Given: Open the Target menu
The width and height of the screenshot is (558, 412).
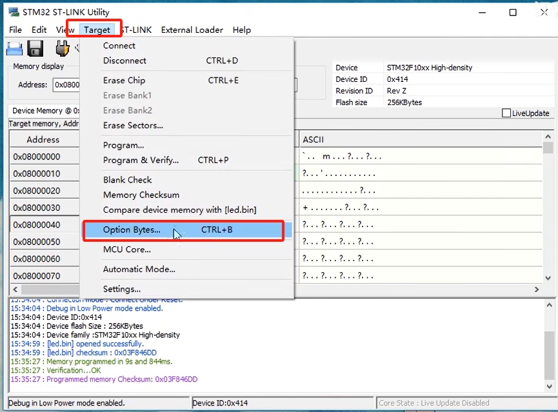Looking at the screenshot, I should (97, 30).
